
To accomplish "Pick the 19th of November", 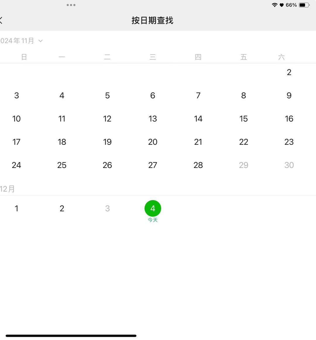I will pos(107,142).
